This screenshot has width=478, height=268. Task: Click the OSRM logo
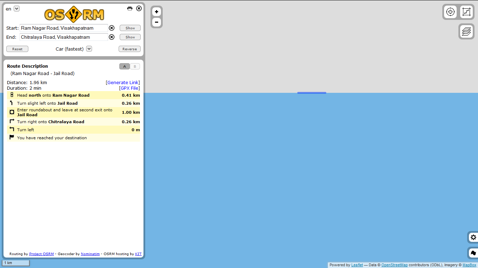[74, 14]
